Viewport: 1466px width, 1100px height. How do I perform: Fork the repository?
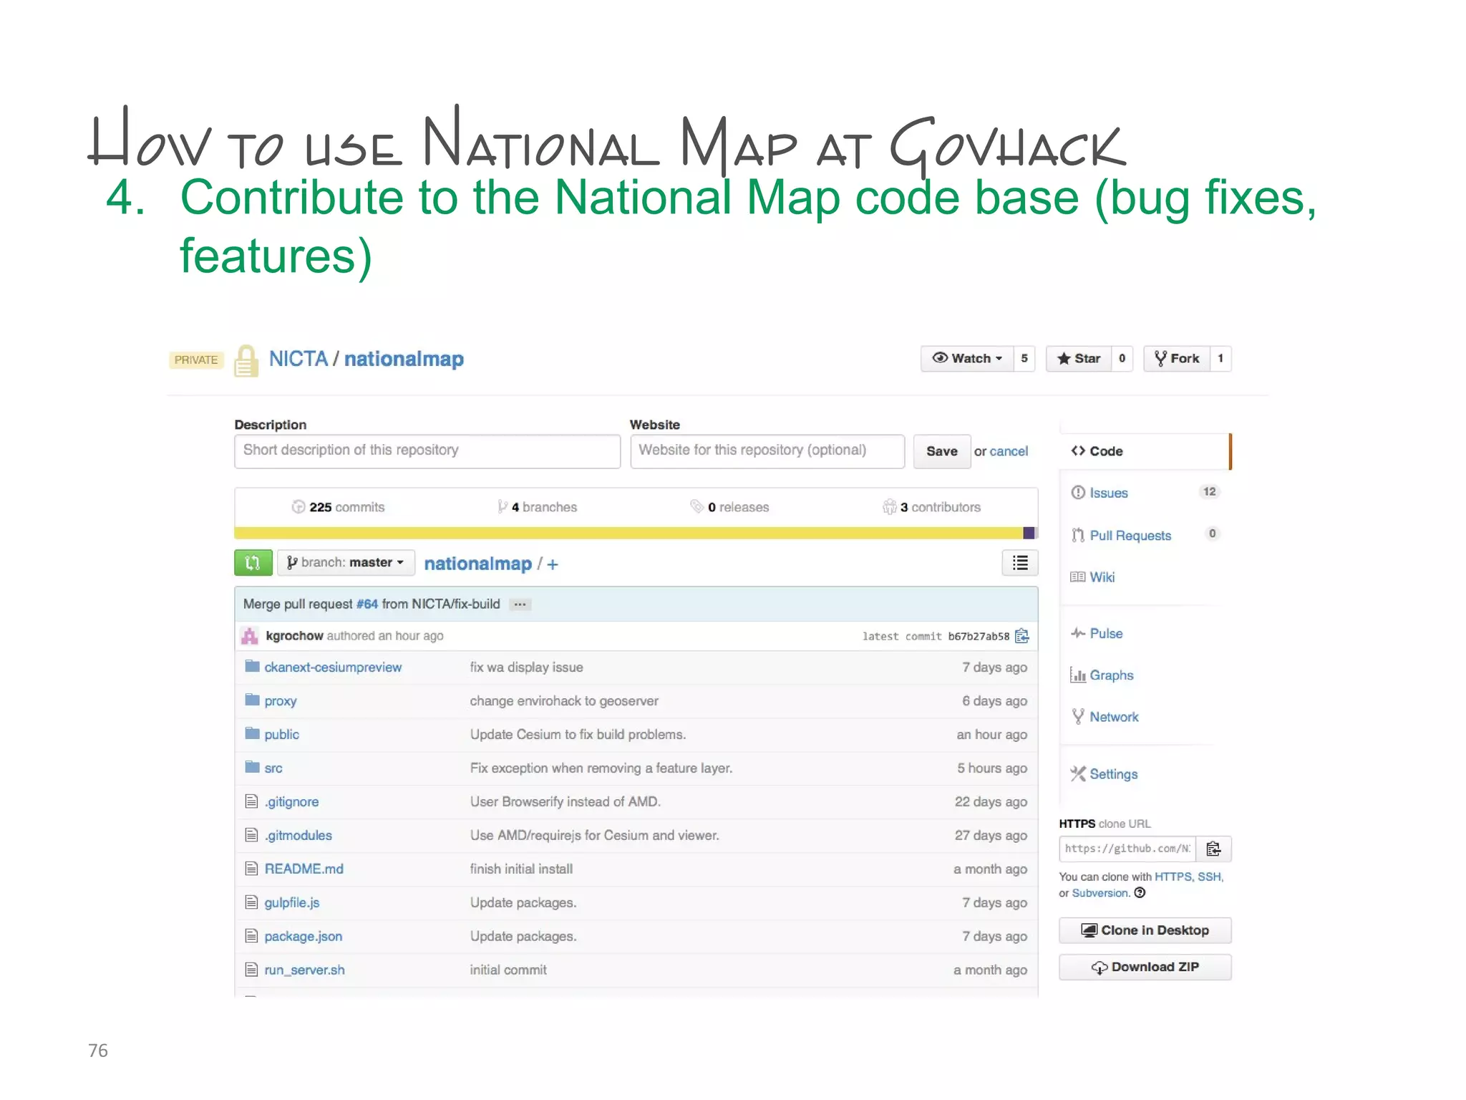pos(1177,359)
